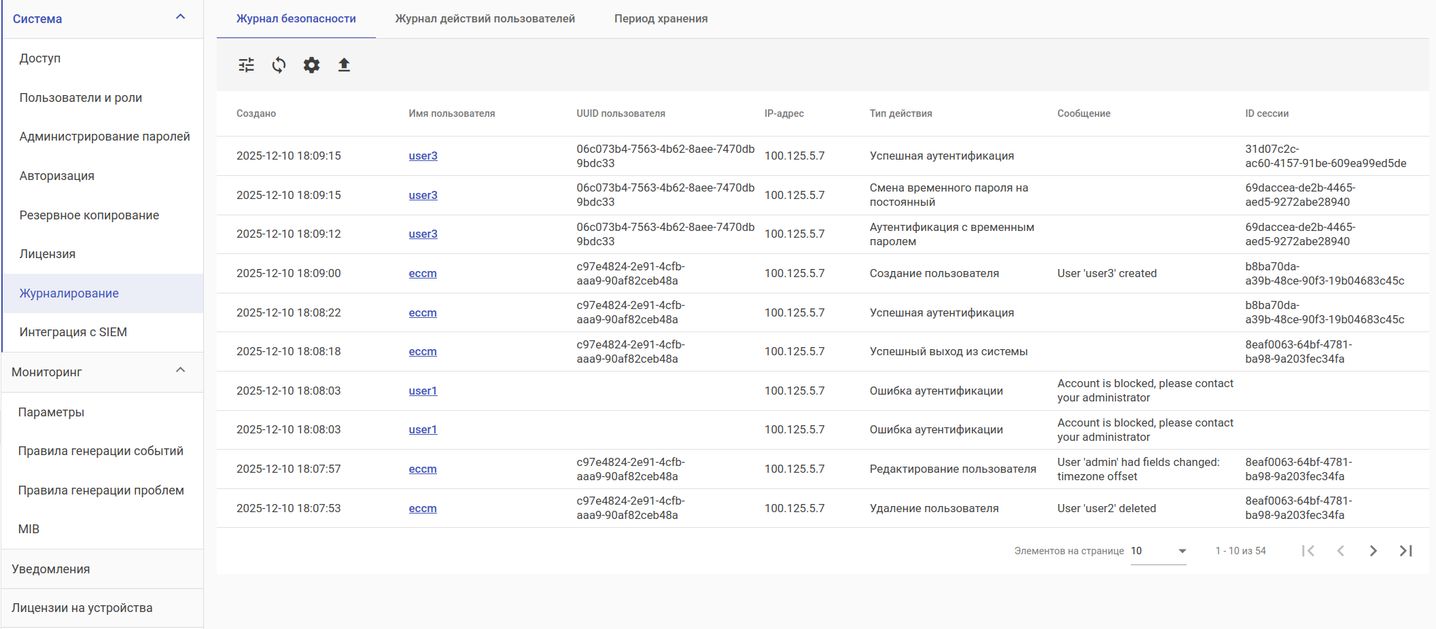This screenshot has height=629, width=1436.
Task: Open Пользователи и роли in sidebar
Action: [81, 98]
